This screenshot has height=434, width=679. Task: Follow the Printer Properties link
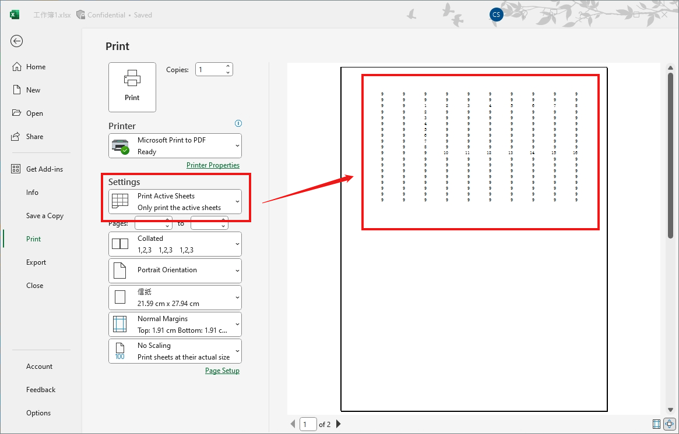pos(213,165)
